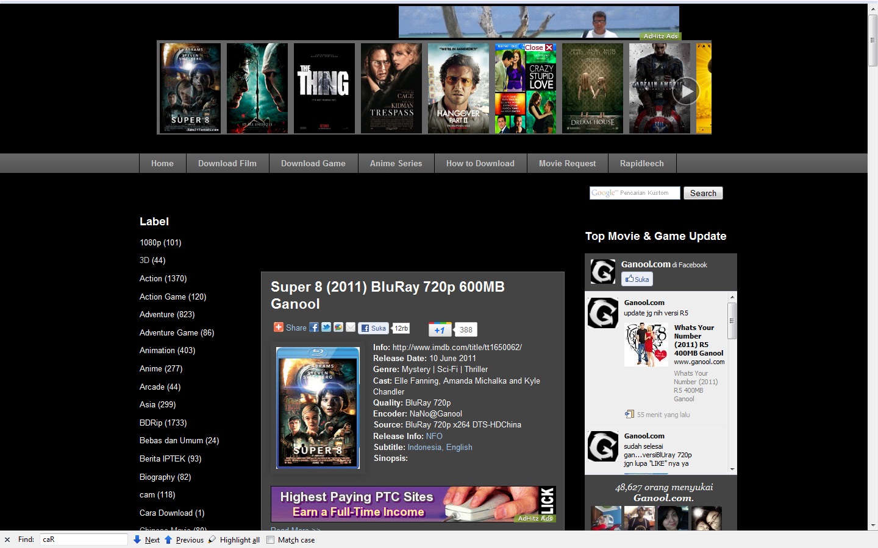The width and height of the screenshot is (878, 548).
Task: Open Download Game menu item
Action: click(313, 163)
